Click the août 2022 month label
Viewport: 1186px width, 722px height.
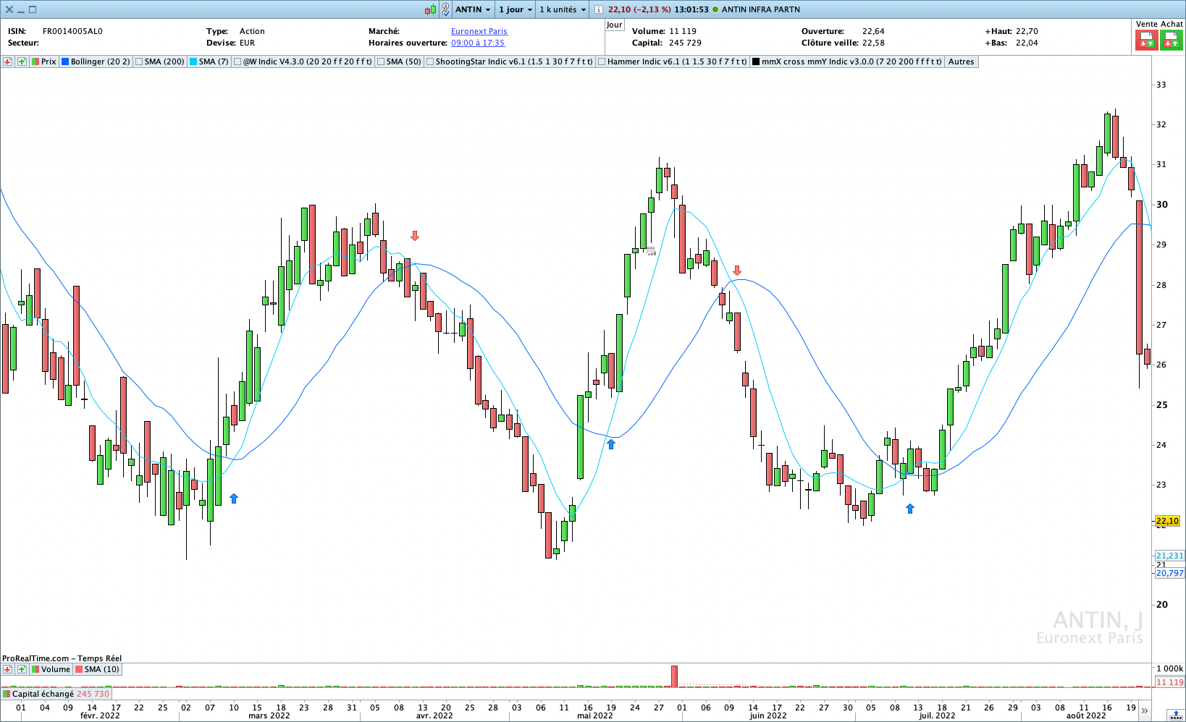[x=1086, y=715]
